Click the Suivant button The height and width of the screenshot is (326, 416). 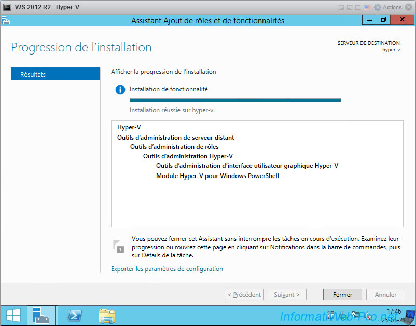tap(287, 294)
